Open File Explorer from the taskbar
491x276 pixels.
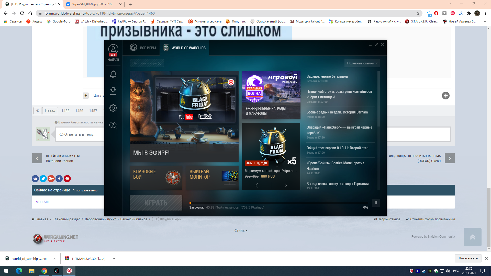31,271
